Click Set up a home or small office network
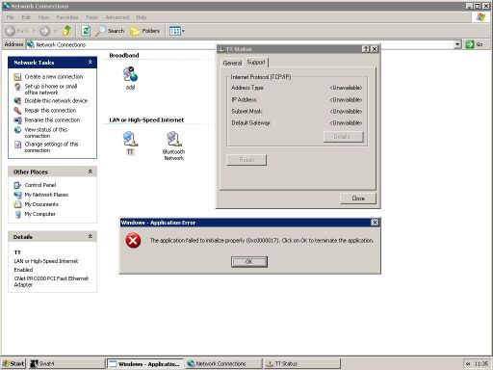 pyautogui.click(x=51, y=90)
